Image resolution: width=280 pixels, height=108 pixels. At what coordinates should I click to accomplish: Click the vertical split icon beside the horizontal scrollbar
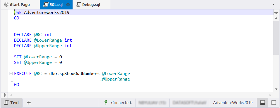point(4,95)
